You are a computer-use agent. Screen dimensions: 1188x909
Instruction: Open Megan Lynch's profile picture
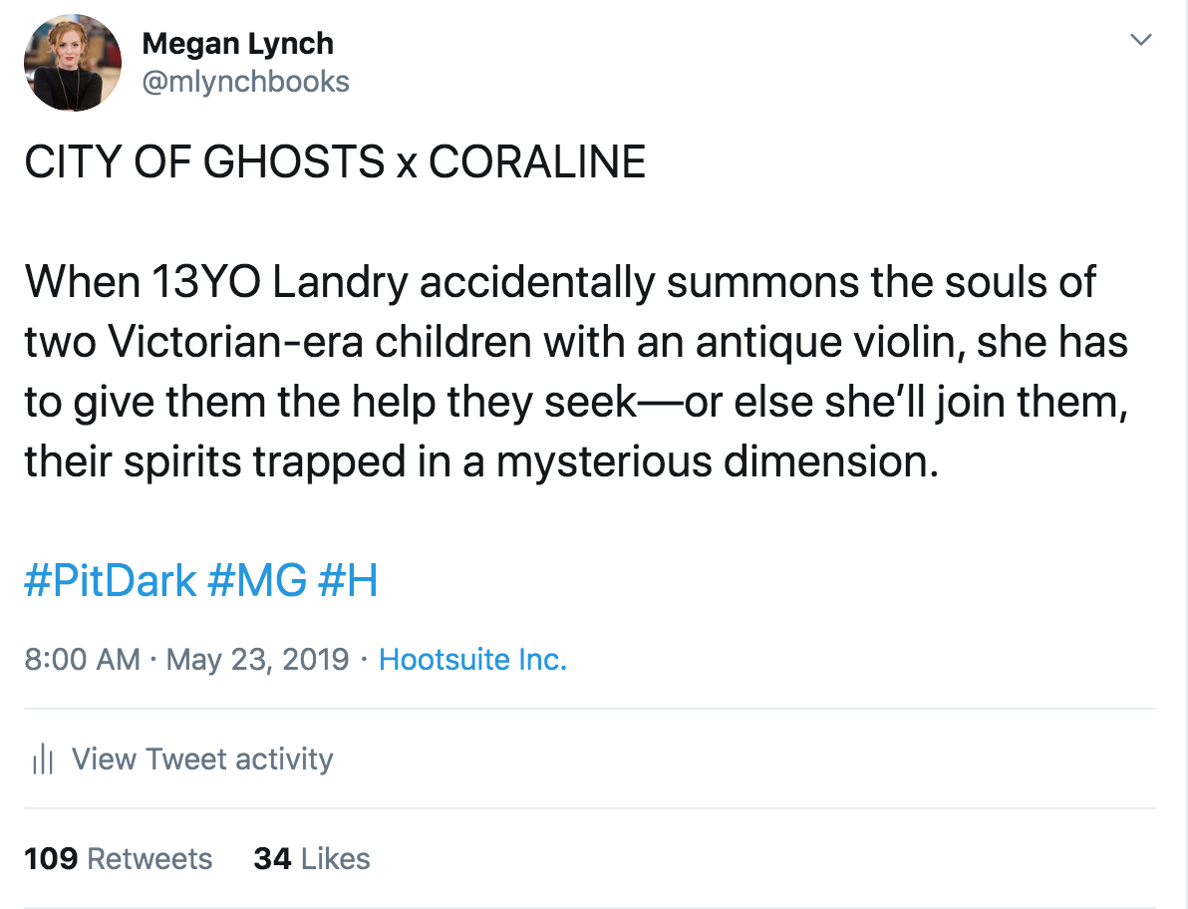pyautogui.click(x=73, y=63)
